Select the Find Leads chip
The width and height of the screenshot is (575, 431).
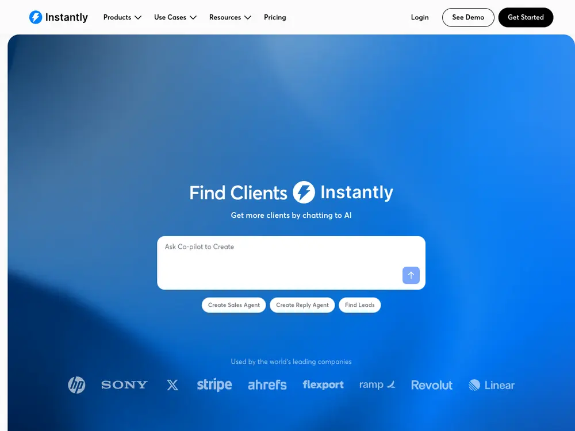pyautogui.click(x=359, y=305)
